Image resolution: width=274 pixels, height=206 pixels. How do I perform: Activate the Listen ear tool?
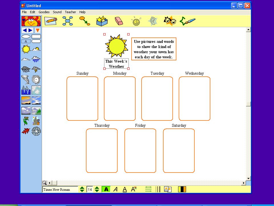click(x=153, y=21)
